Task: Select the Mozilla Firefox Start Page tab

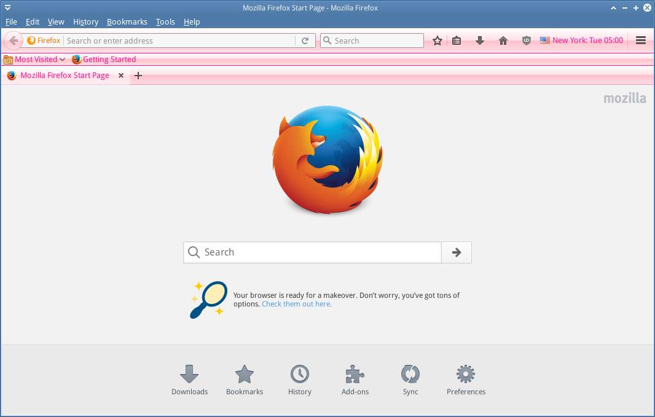Action: (66, 76)
